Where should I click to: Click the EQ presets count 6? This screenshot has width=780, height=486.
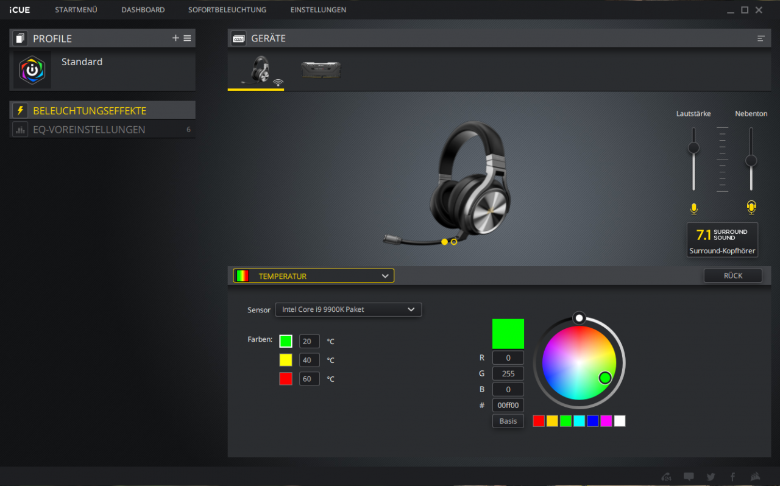point(188,130)
